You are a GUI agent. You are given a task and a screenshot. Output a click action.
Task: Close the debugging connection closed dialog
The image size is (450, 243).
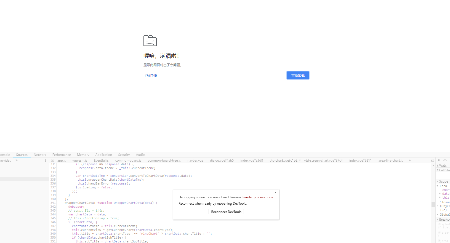point(275,193)
